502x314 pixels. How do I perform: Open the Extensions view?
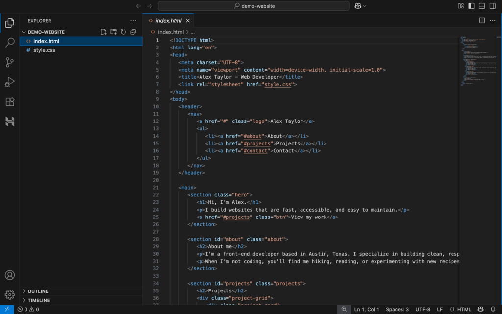pyautogui.click(x=10, y=102)
